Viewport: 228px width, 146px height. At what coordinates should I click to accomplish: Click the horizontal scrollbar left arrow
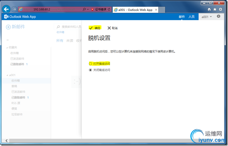[7, 141]
